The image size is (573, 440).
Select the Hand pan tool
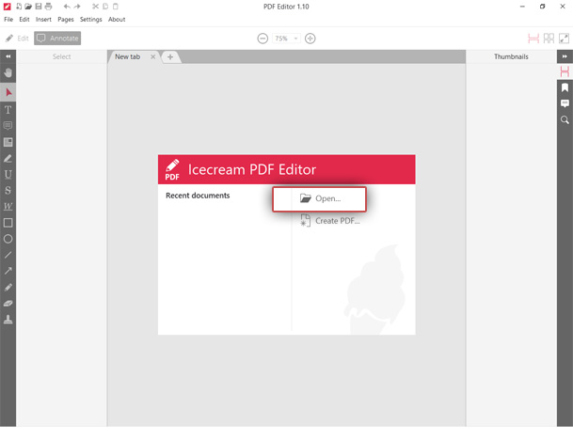[8, 72]
